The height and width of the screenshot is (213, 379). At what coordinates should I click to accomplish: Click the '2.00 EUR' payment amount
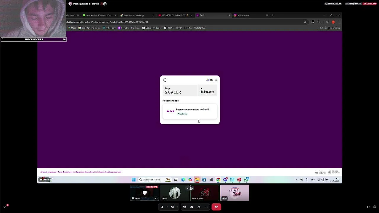(x=173, y=92)
